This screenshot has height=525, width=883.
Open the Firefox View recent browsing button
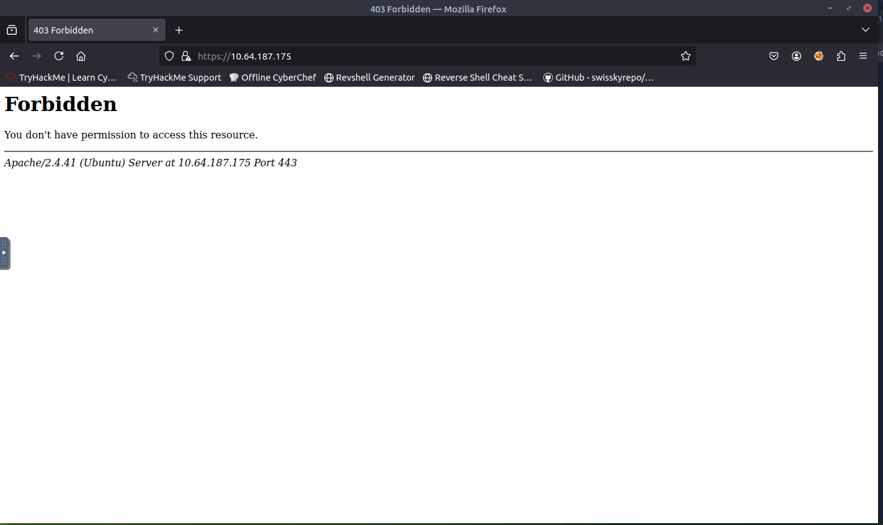click(x=12, y=30)
